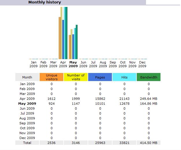The image size is (181, 150).
Task: Click the Nov 2009 row label in table
Action: (x=27, y=133)
